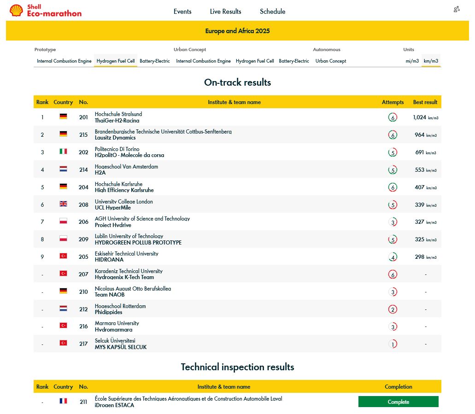Click attempts circle for HYDROGREEN POLLUB PROTOTYPE
Screen dimensions: 475x414
393,240
